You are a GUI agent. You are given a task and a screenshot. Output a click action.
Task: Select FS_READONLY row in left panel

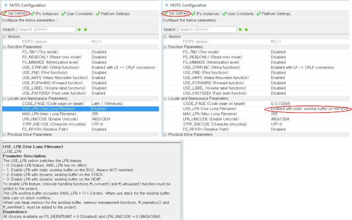(x=81, y=57)
